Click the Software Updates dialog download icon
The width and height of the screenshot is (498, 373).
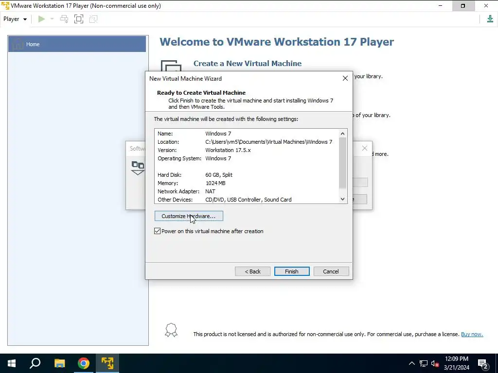point(138,168)
